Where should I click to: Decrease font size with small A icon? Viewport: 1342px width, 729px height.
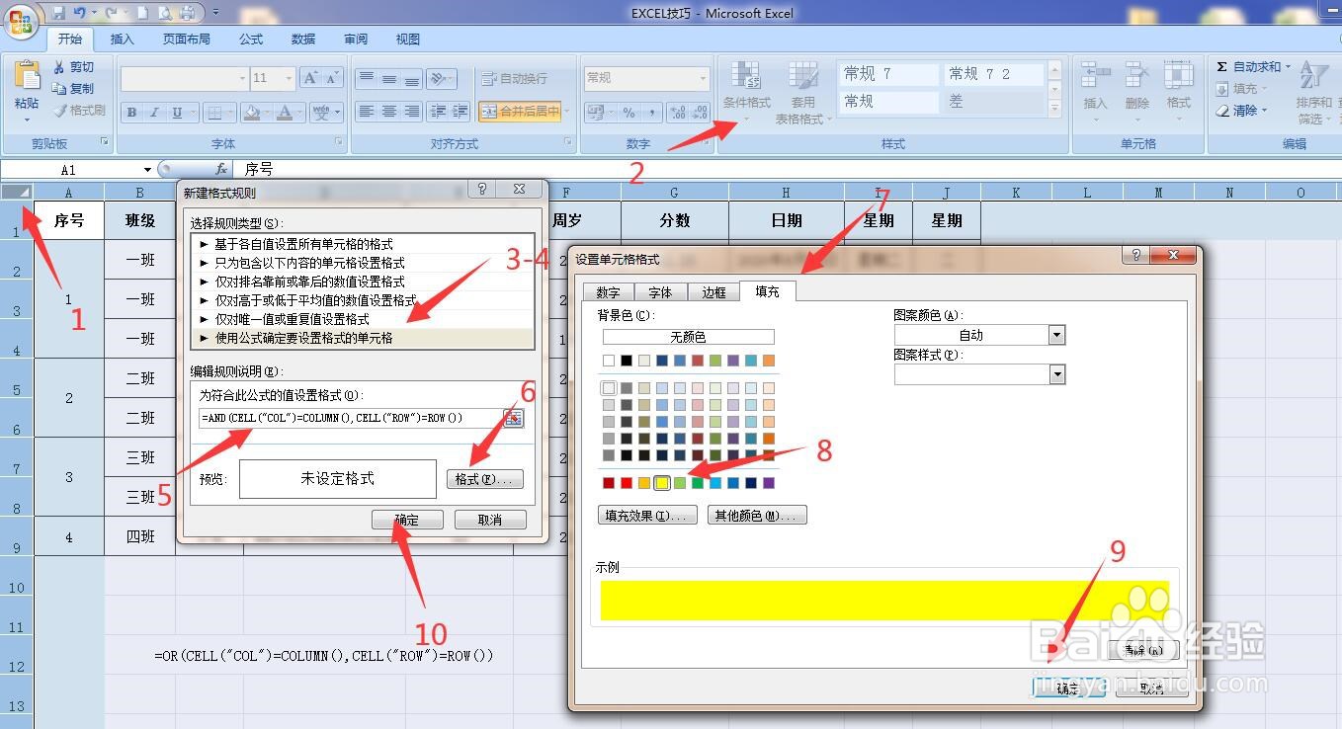click(x=333, y=78)
